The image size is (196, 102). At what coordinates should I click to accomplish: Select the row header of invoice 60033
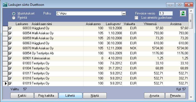[5, 28]
